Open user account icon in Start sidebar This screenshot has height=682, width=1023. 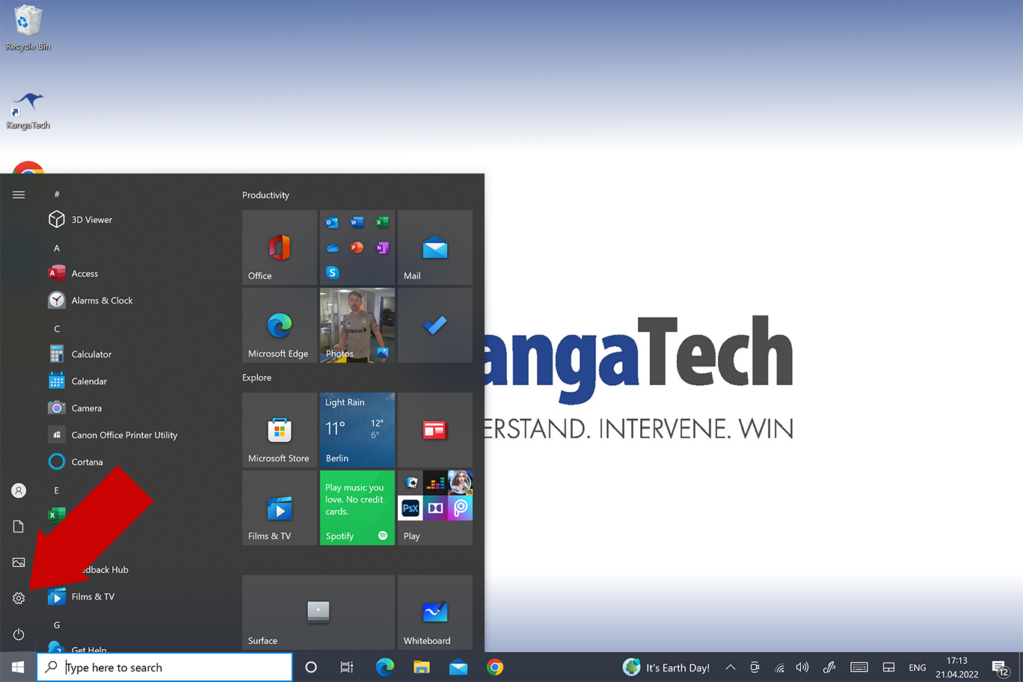point(19,491)
